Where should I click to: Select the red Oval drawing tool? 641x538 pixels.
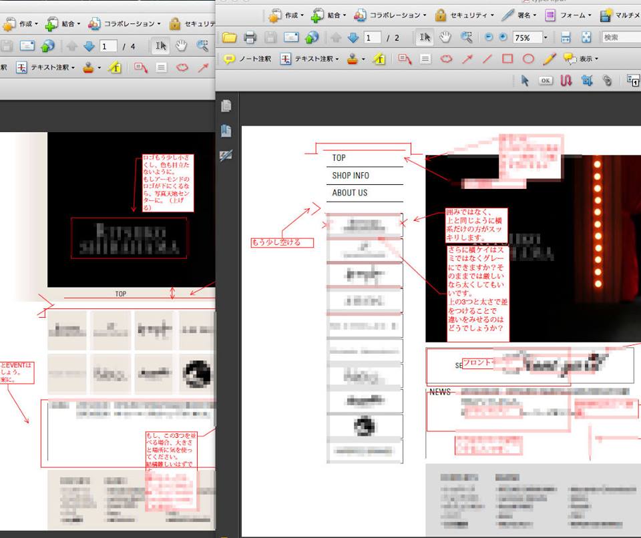(x=527, y=59)
